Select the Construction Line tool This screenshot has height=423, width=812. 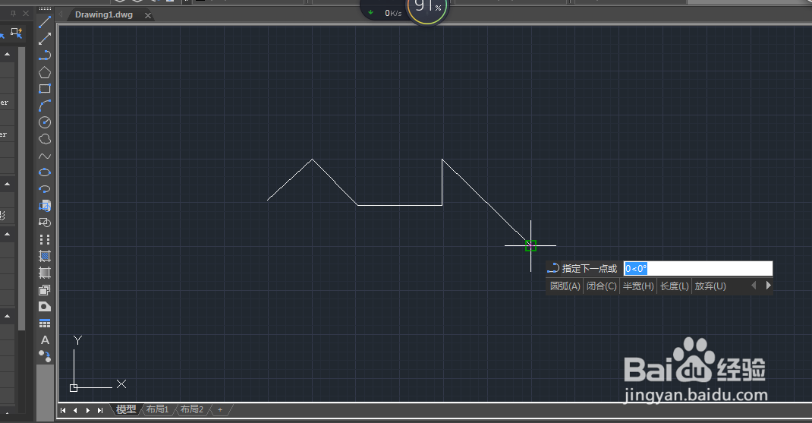pyautogui.click(x=45, y=39)
